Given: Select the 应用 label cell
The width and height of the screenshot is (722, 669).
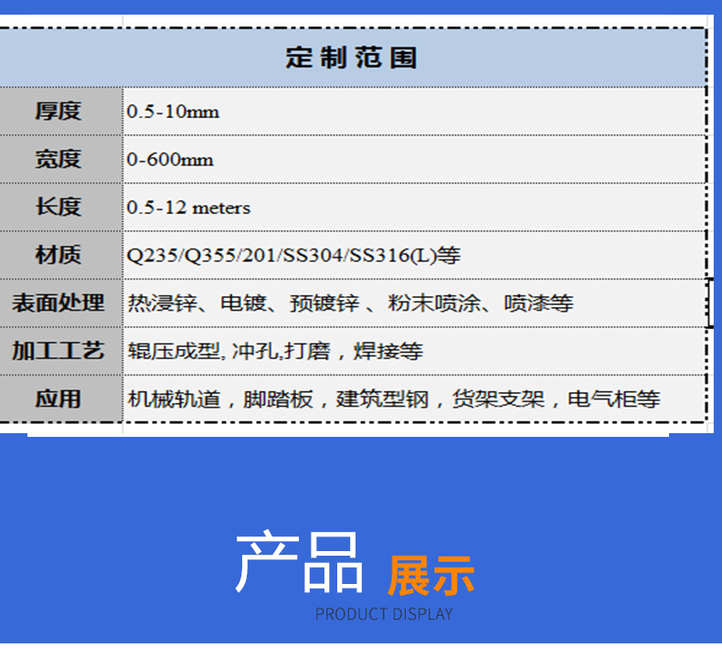Looking at the screenshot, I should (61, 398).
